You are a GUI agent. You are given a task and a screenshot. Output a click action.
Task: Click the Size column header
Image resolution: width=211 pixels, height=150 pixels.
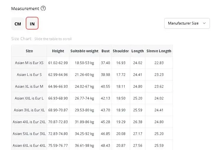pos(29,51)
